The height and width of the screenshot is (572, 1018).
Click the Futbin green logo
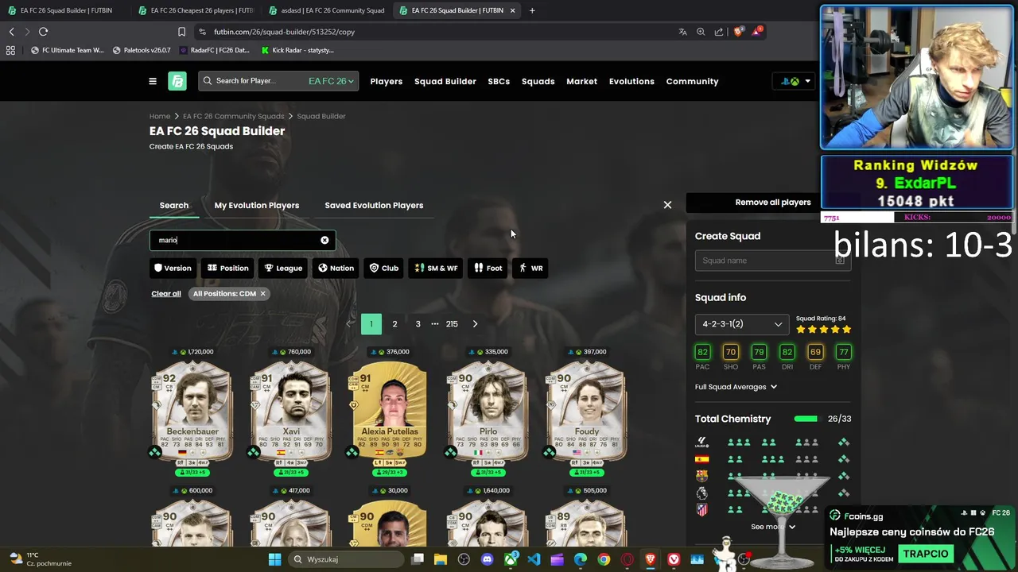(x=177, y=81)
